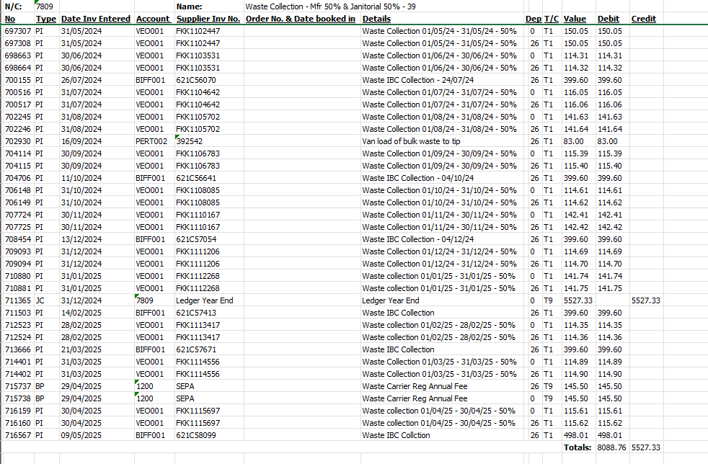Select the 498.01 debit amount cell
This screenshot has height=464, width=708.
coord(609,435)
